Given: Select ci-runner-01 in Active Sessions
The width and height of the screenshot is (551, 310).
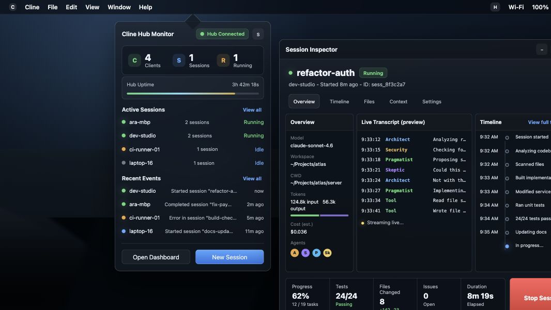Looking at the screenshot, I should (x=193, y=149).
